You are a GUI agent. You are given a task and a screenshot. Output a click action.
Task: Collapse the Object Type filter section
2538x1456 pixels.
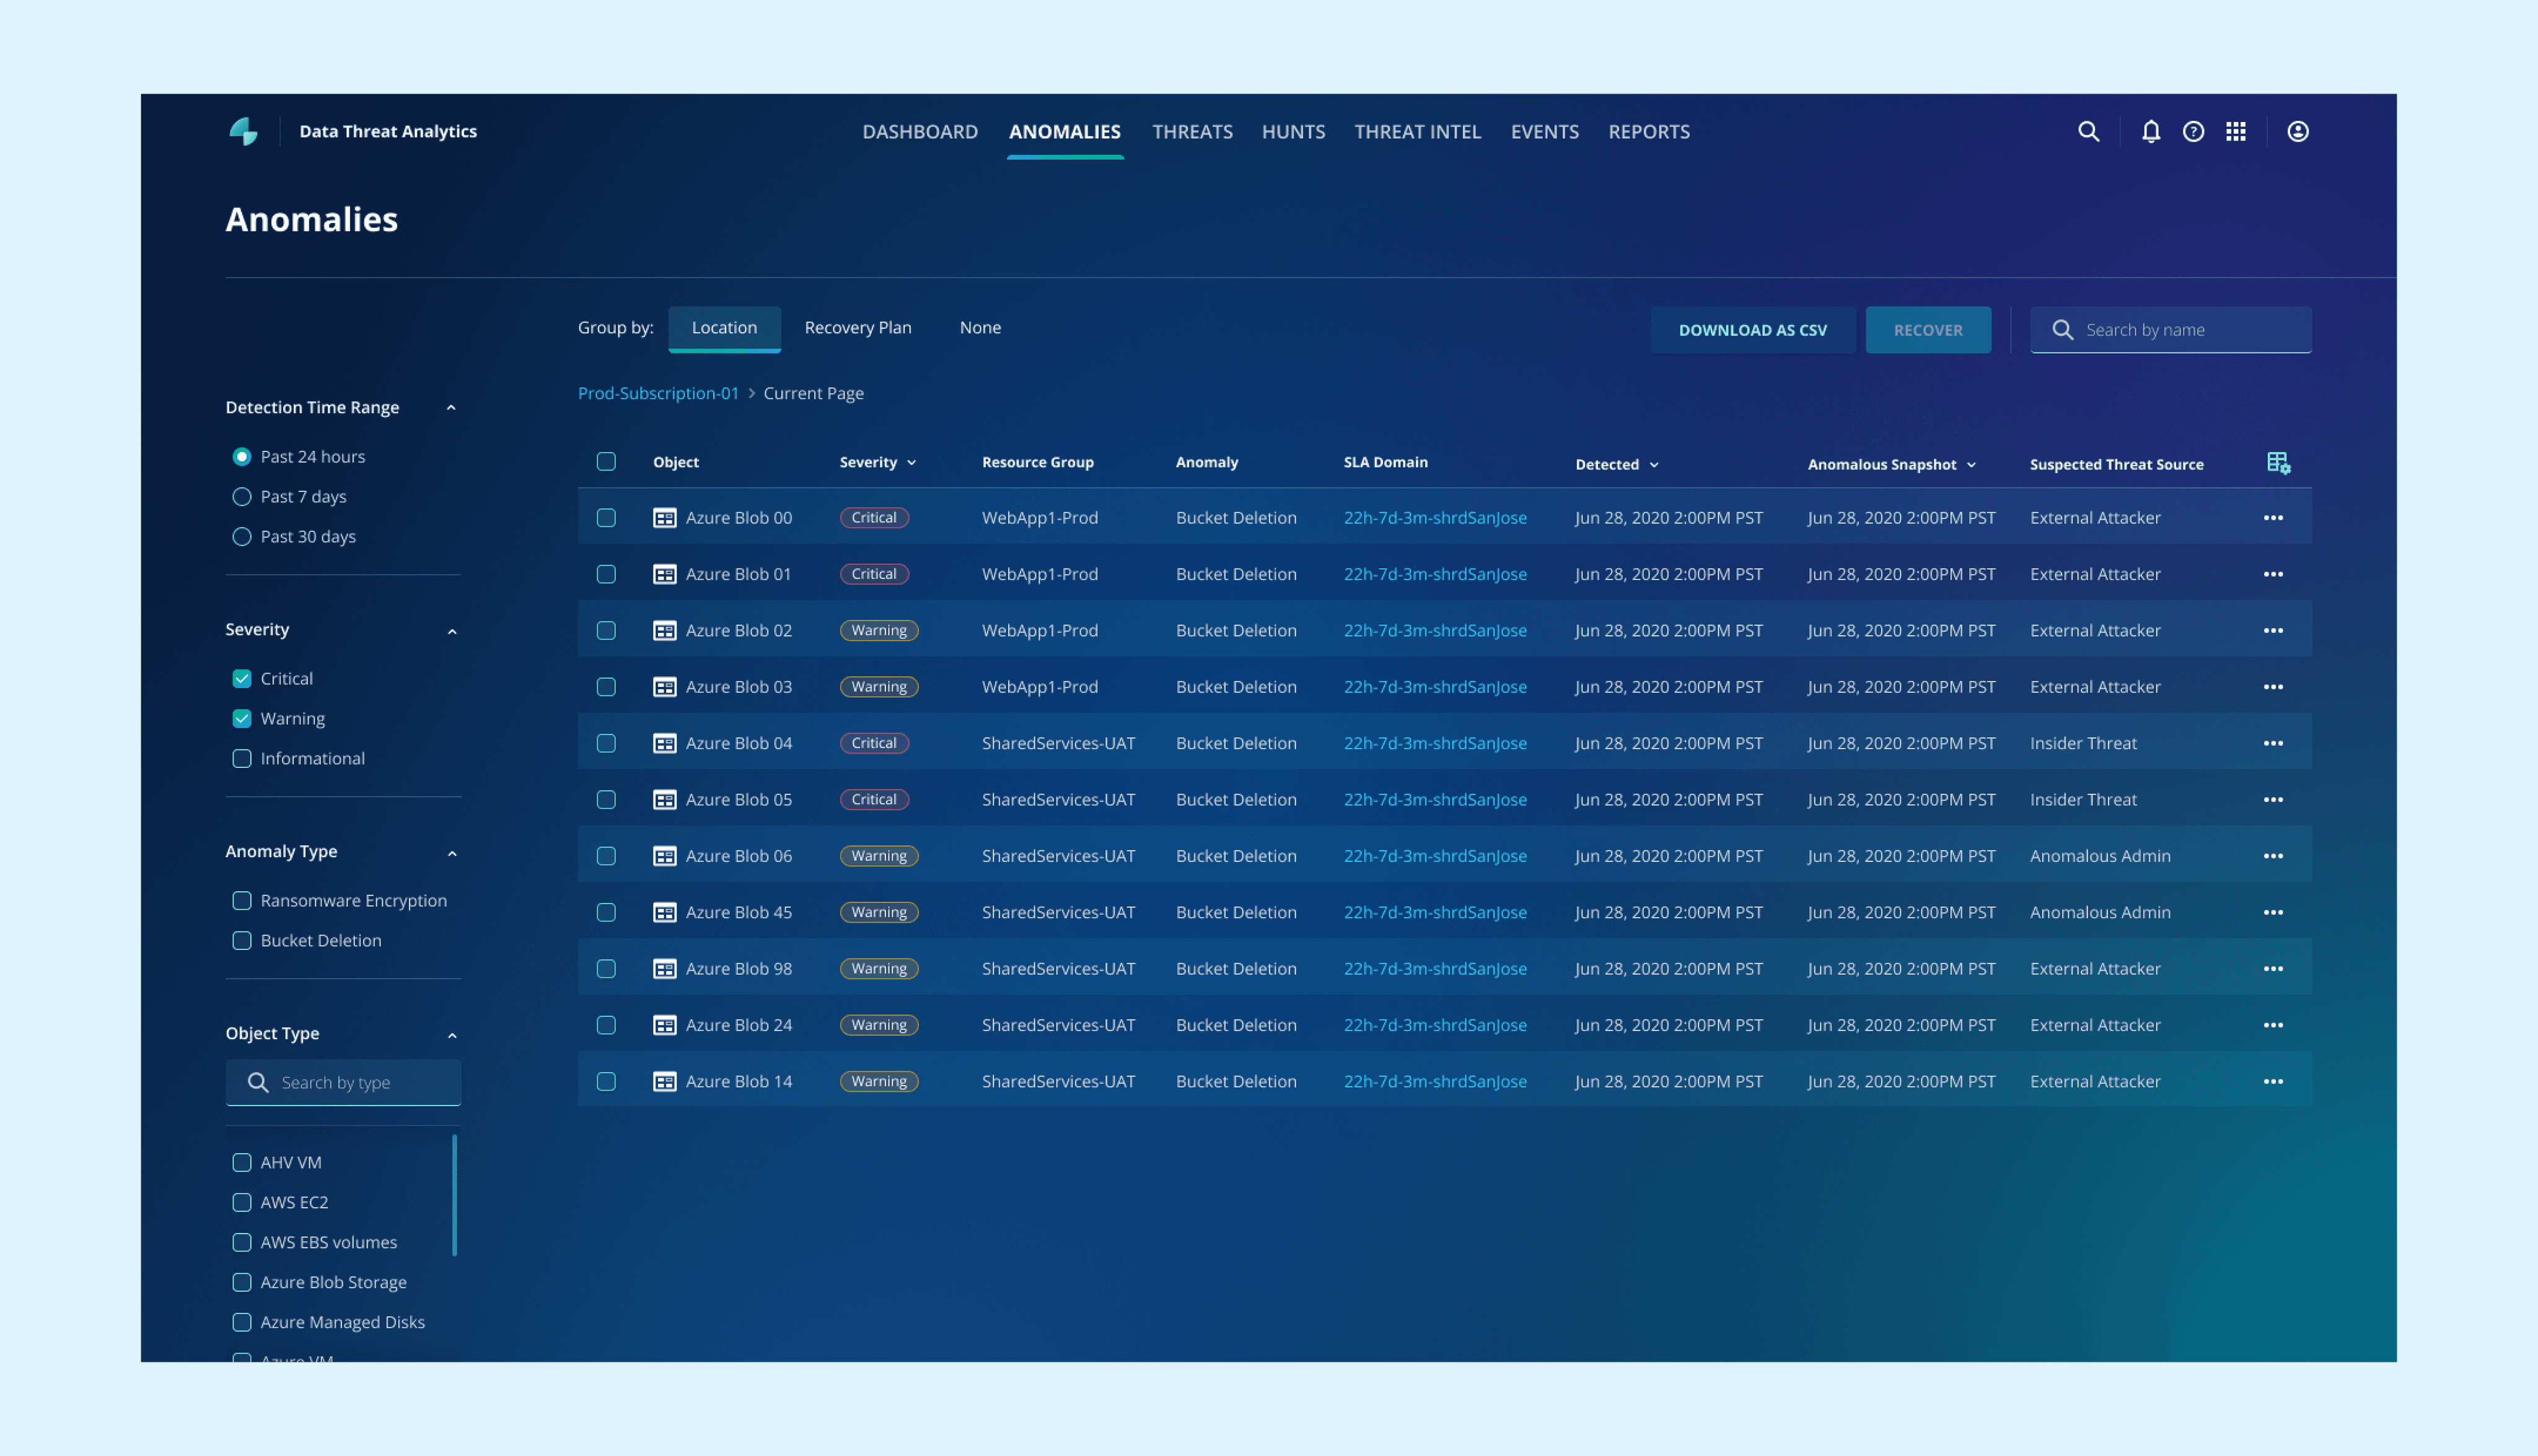(452, 1035)
